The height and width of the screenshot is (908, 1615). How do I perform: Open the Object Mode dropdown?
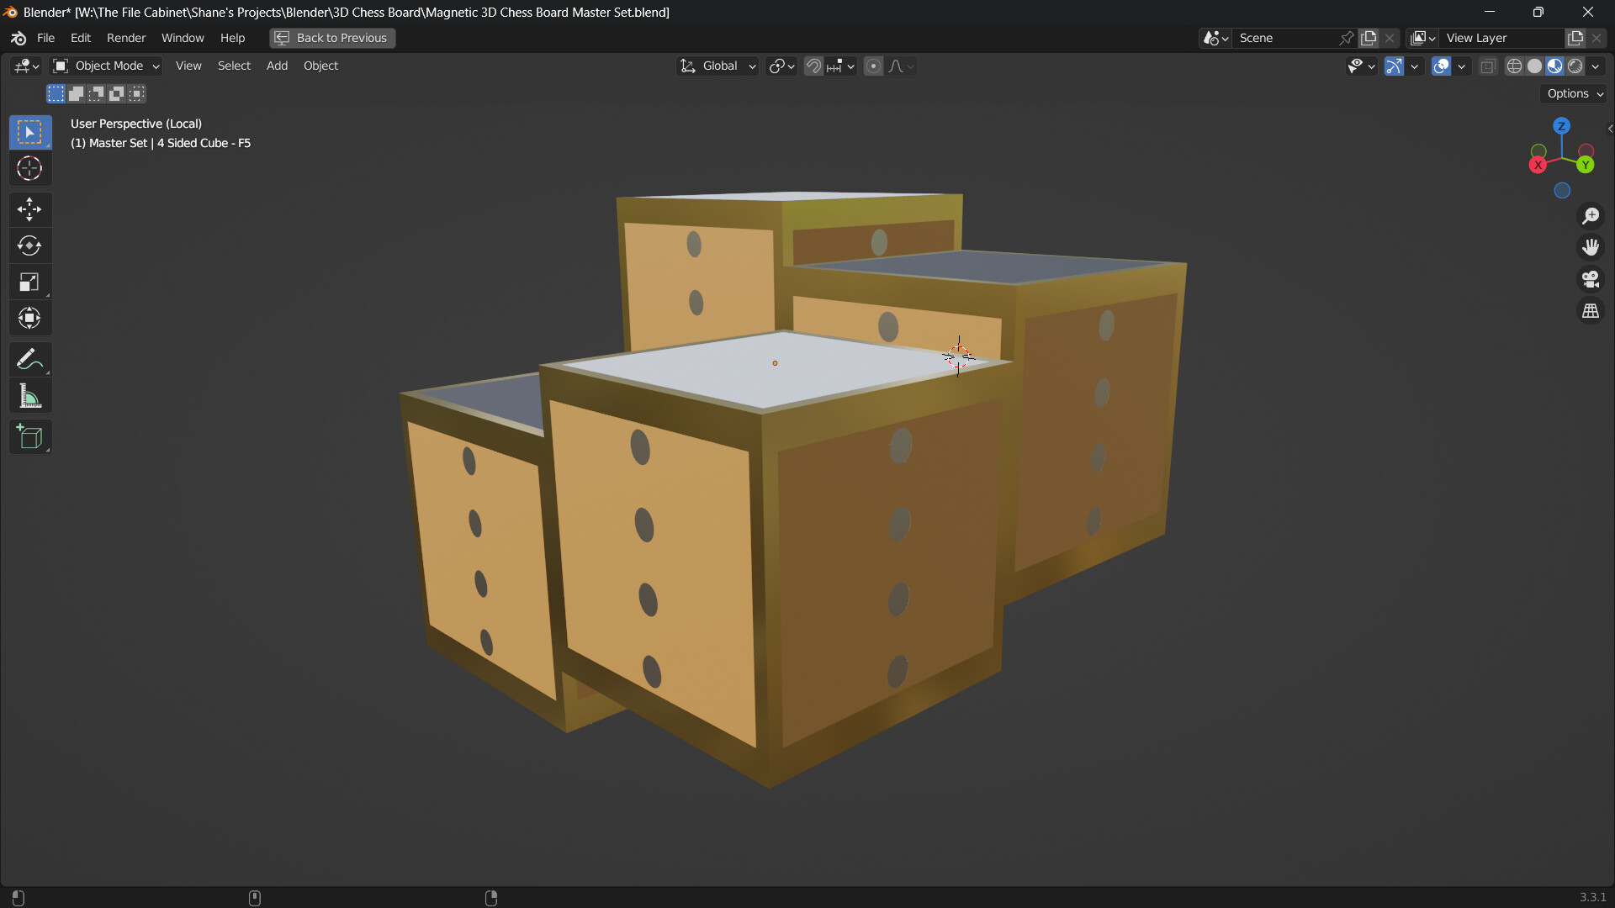point(106,66)
